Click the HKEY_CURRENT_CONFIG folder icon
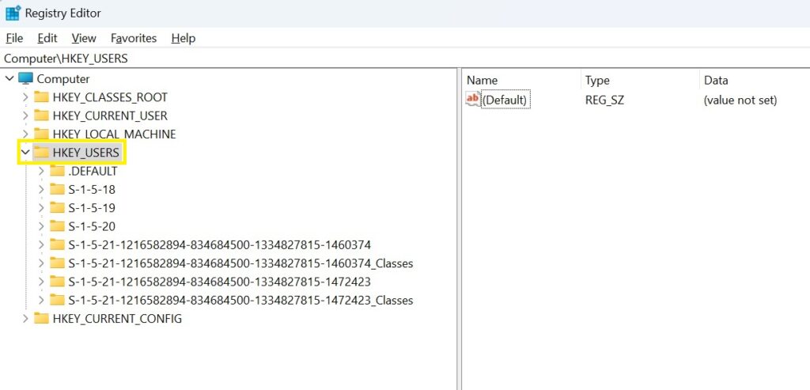Screen dimensions: 810x390 (x=41, y=319)
